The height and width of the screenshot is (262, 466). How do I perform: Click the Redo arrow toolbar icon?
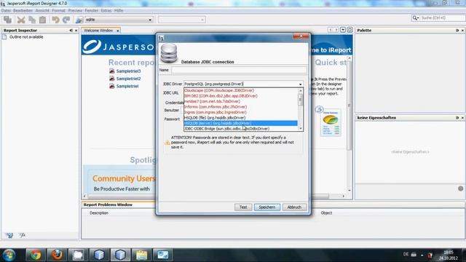[66, 20]
